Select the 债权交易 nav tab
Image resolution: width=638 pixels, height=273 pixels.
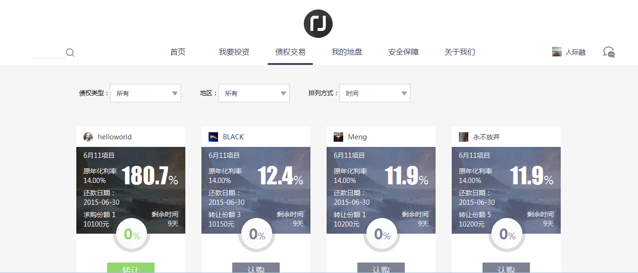[x=291, y=52]
